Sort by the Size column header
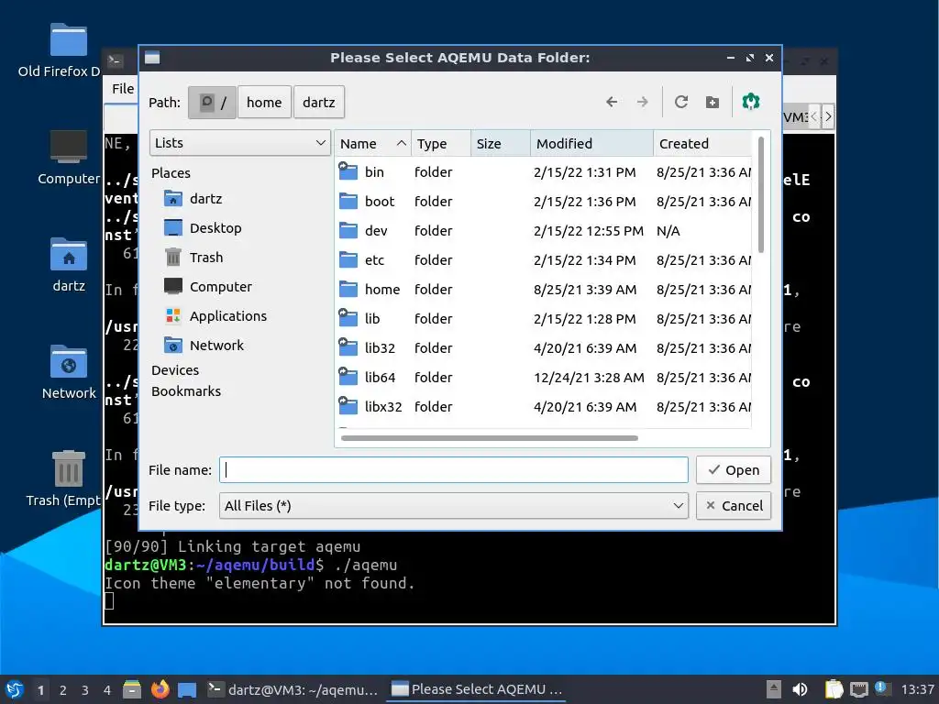This screenshot has height=704, width=939. click(501, 144)
